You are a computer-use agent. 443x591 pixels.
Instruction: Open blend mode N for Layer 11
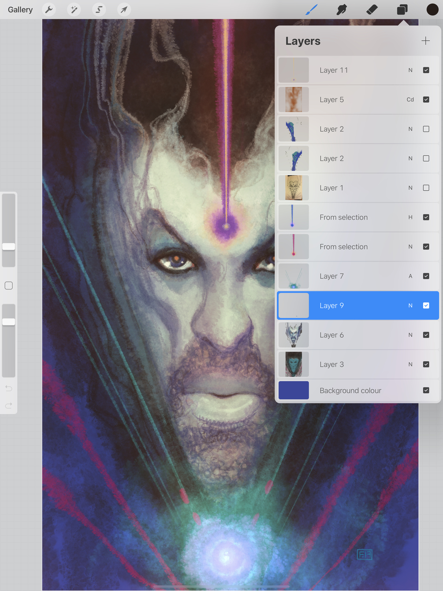tap(410, 70)
